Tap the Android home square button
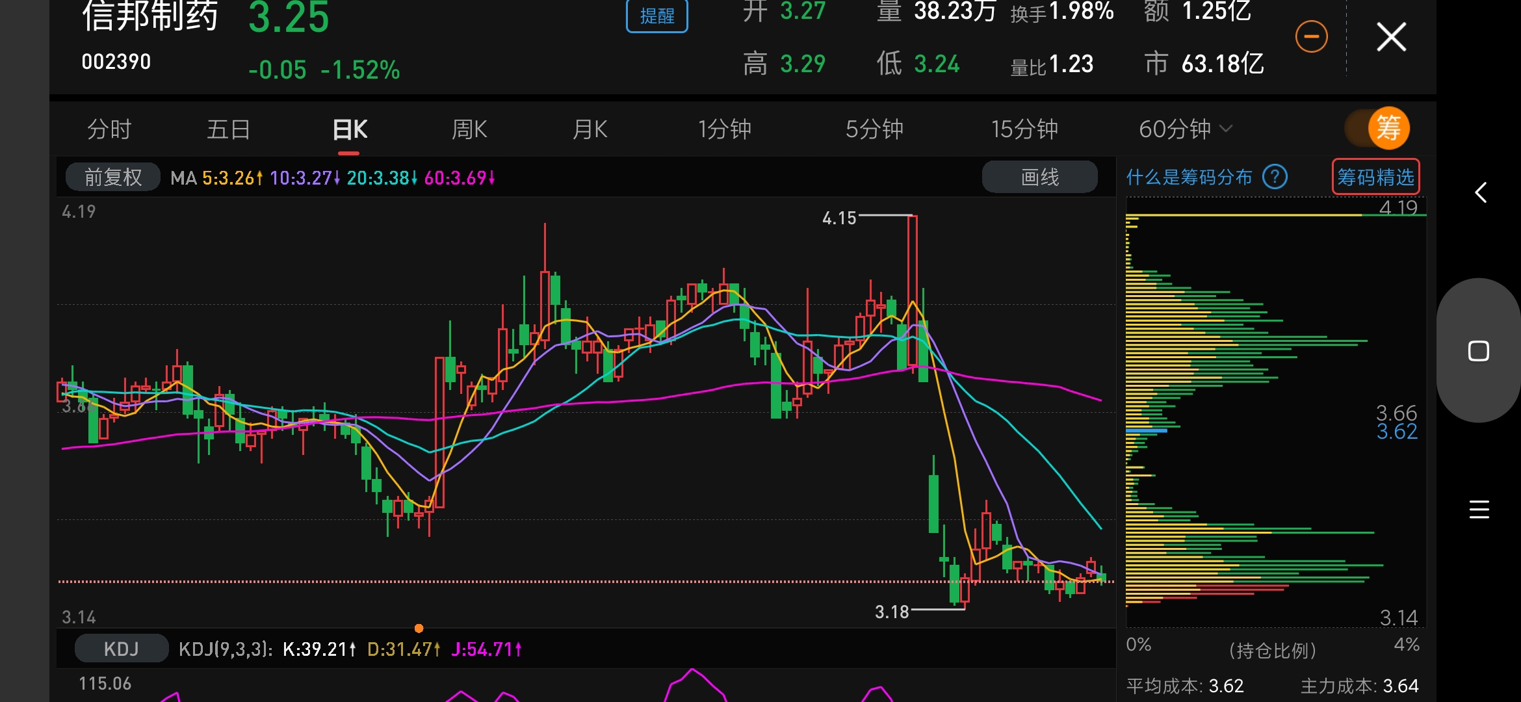1521x702 pixels. click(1478, 351)
